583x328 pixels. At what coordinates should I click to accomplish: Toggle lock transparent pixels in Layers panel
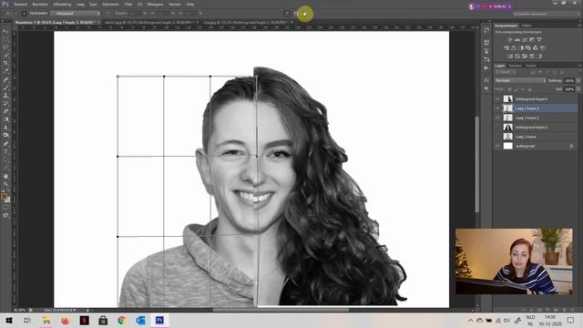(510, 89)
